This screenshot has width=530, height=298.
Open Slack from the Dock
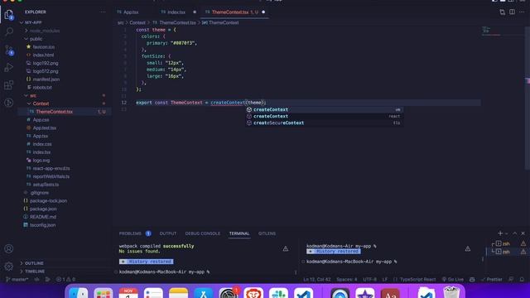click(278, 293)
